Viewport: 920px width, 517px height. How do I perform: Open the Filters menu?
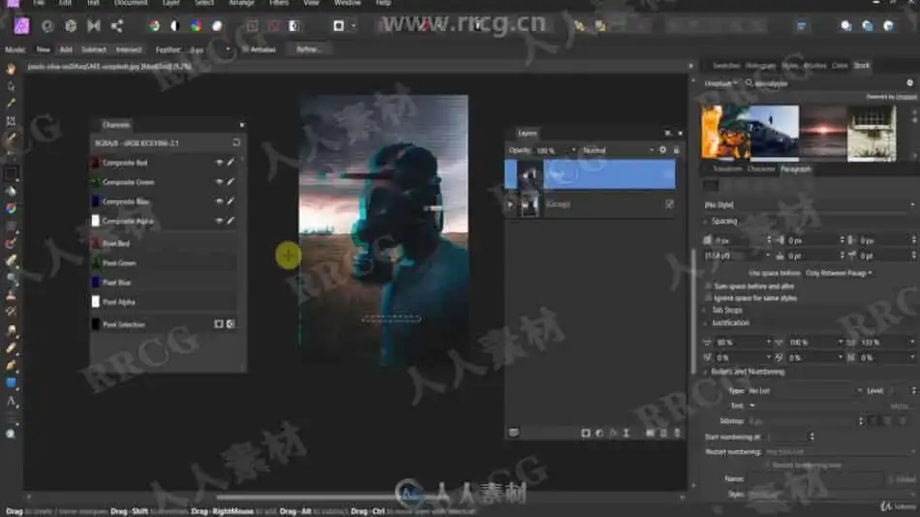click(279, 3)
